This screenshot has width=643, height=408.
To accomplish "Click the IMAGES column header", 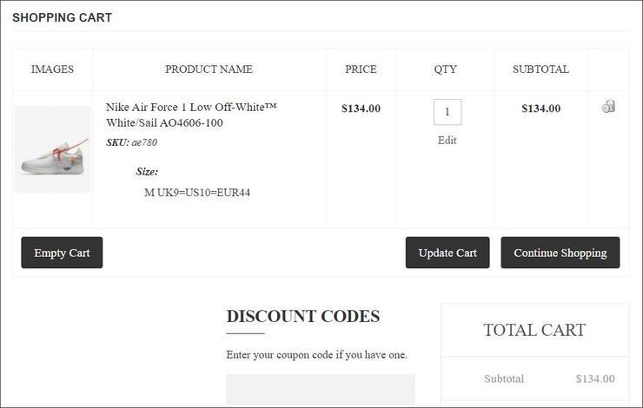I will pos(52,69).
